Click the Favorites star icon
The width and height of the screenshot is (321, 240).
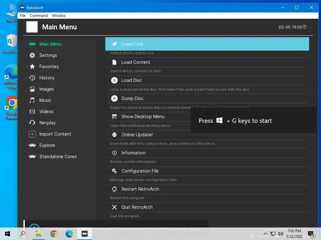point(32,67)
